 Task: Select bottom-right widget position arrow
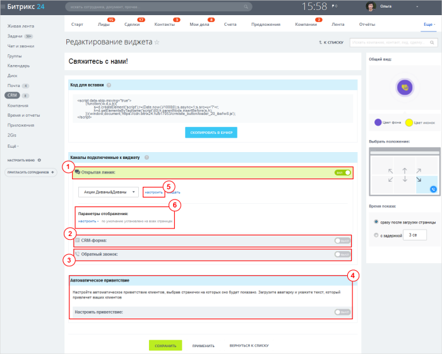[x=419, y=179]
